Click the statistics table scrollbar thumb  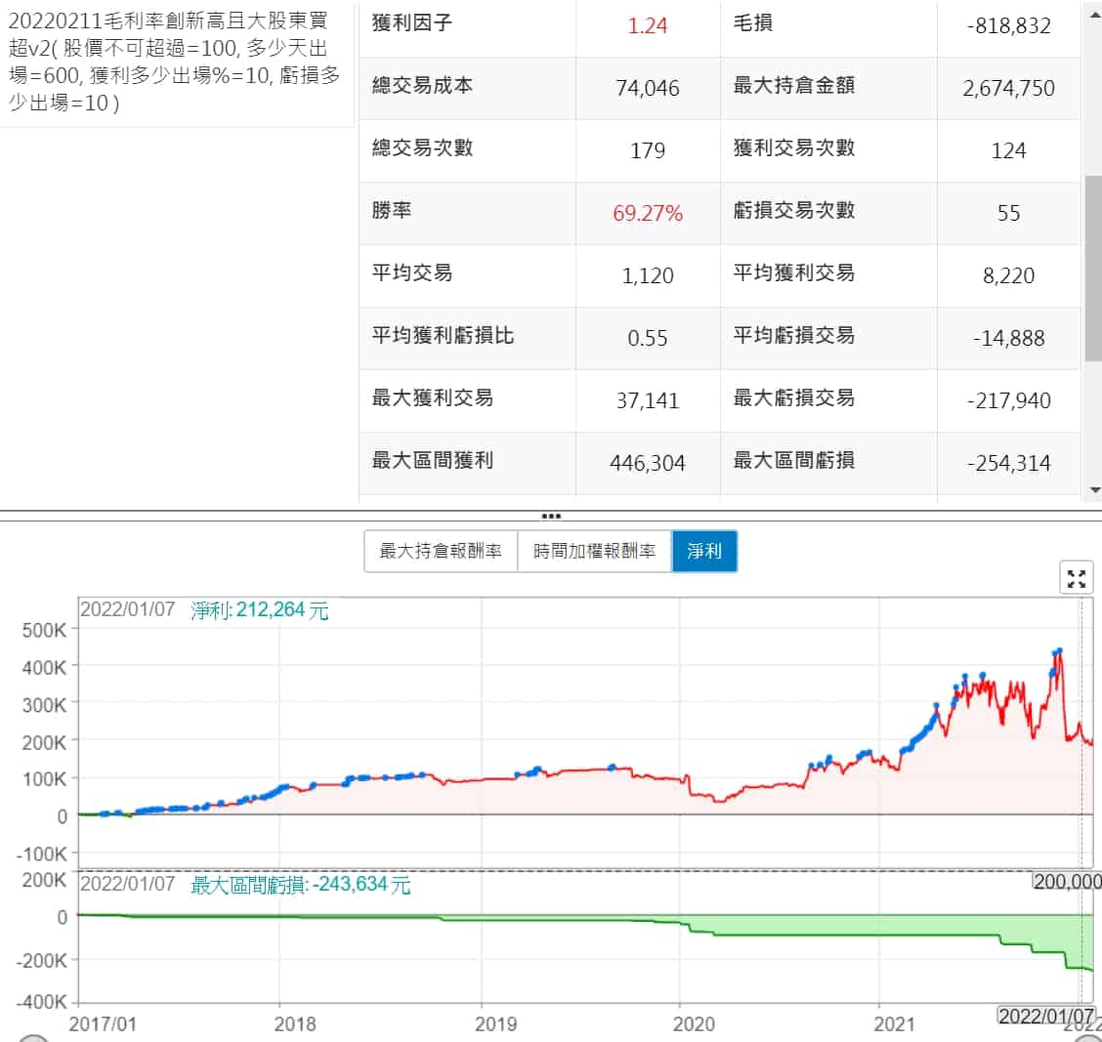click(1093, 269)
